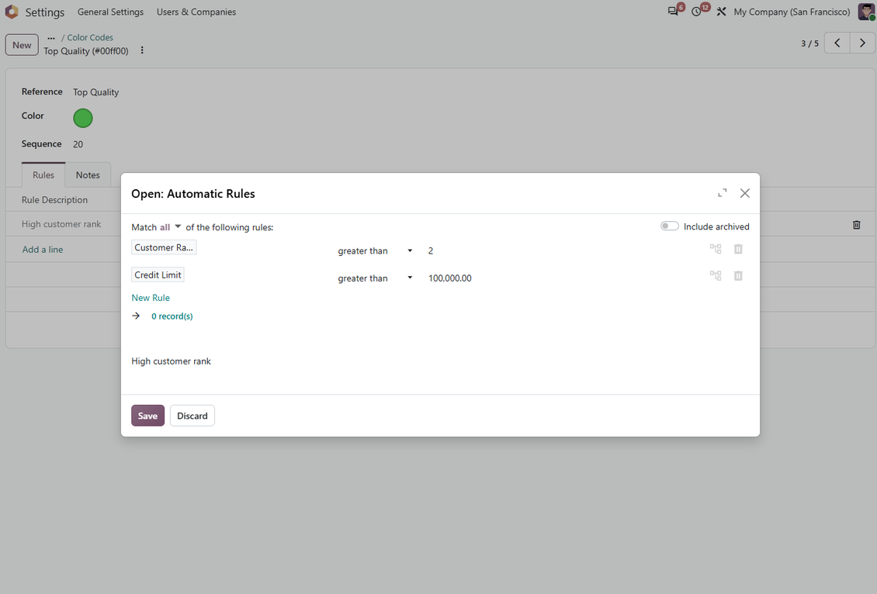Delete the High customer rank line
This screenshot has height=594, width=877.
tap(856, 225)
